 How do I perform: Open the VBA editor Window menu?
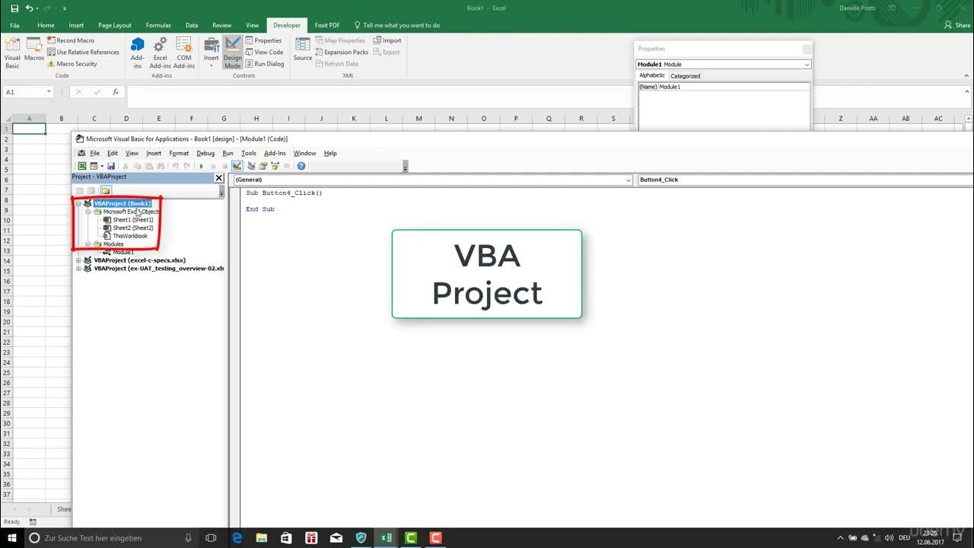coord(304,153)
